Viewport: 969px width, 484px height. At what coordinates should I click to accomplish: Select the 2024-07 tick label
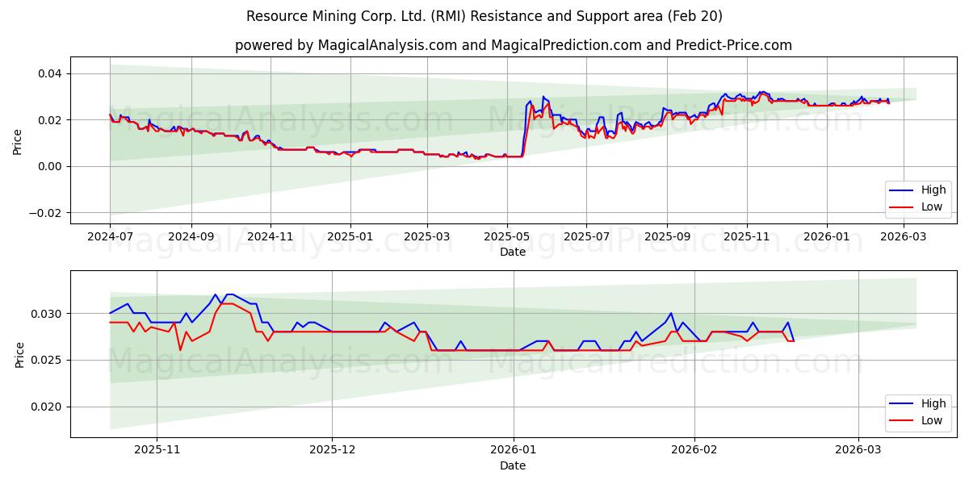coord(111,237)
